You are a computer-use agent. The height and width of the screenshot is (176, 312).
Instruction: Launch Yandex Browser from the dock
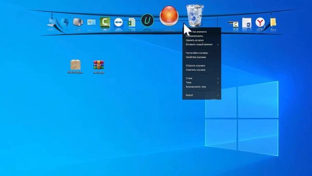pos(260,22)
